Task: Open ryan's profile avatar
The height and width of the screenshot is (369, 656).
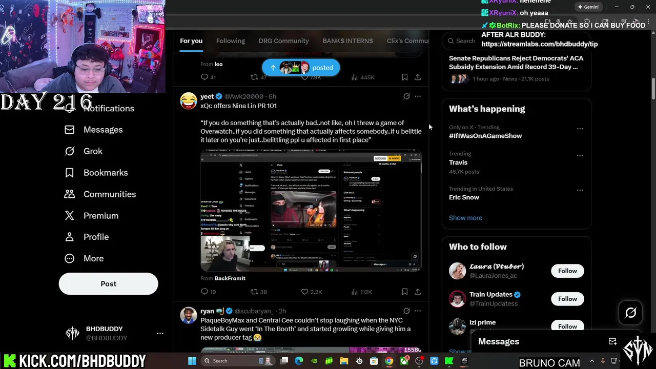Action: tap(189, 315)
